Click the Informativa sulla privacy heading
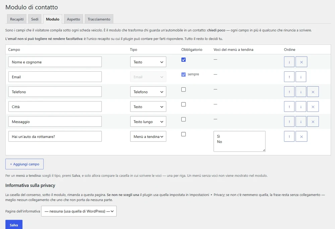The height and width of the screenshot is (229, 335). click(x=30, y=185)
